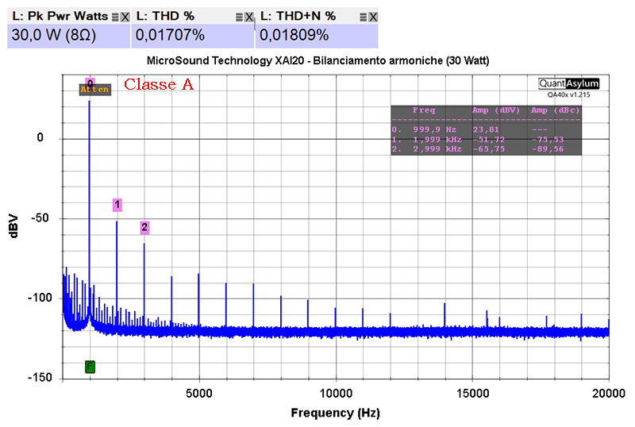Close the L: THD+N % panel
This screenshot has height=427, width=635.
[x=373, y=17]
